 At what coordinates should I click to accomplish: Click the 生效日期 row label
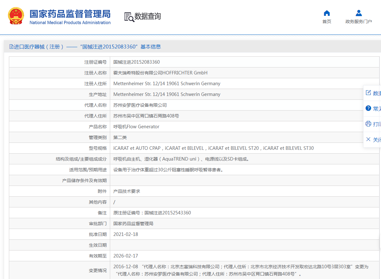pyautogui.click(x=98, y=245)
